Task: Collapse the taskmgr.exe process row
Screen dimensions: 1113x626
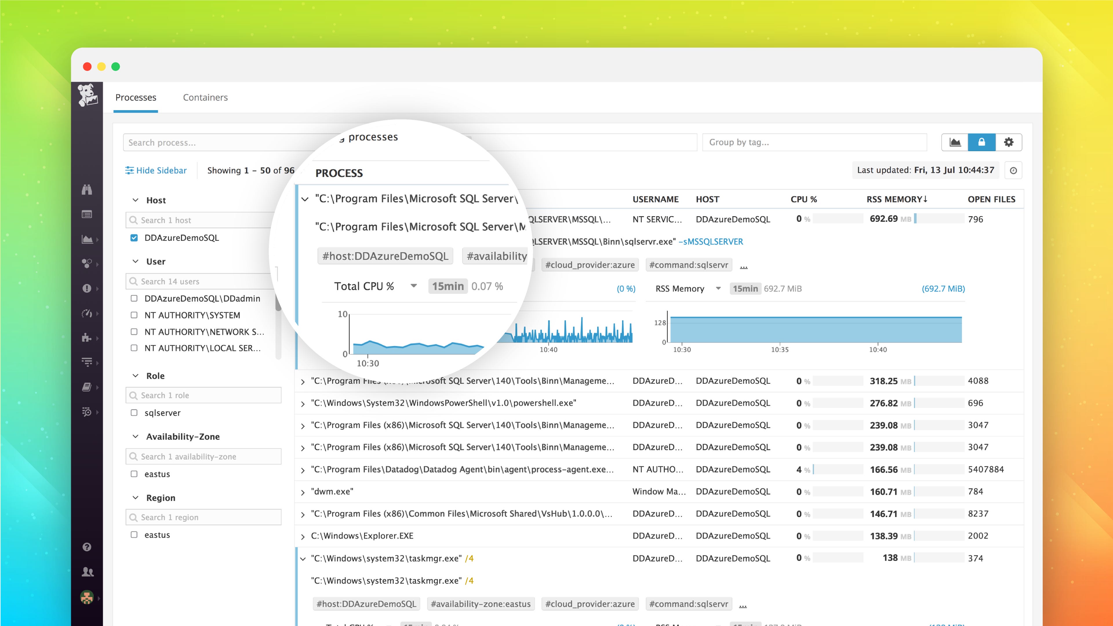Action: pyautogui.click(x=303, y=558)
